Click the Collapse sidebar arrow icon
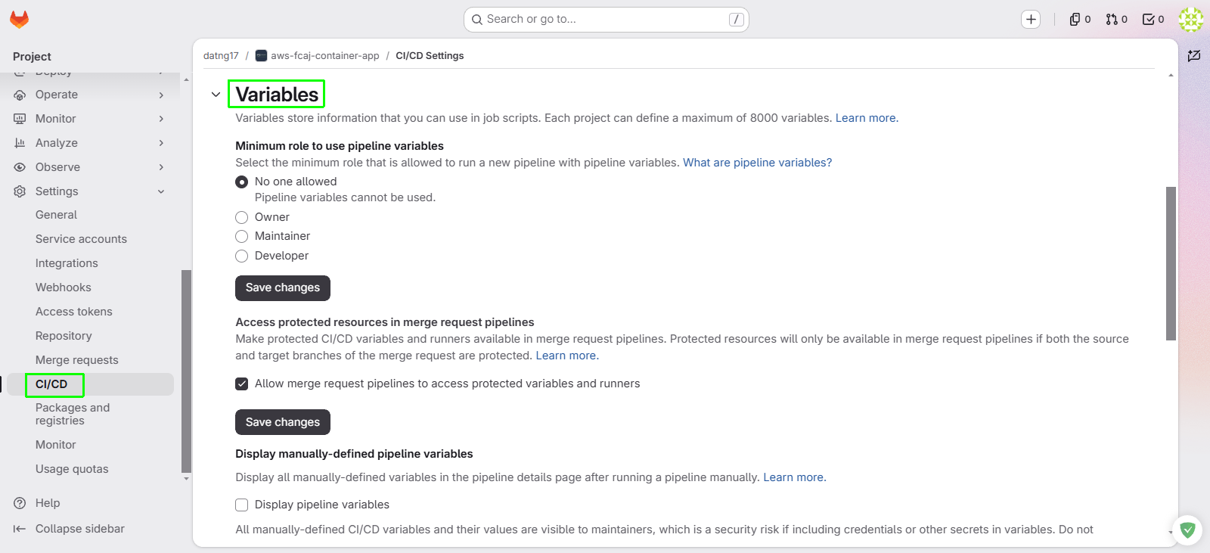The width and height of the screenshot is (1210, 553). point(20,529)
